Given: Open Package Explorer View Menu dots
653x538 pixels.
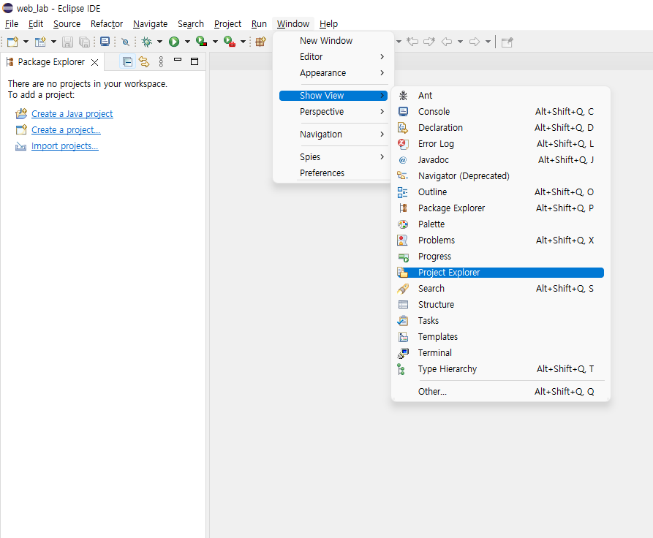Looking at the screenshot, I should [x=161, y=62].
